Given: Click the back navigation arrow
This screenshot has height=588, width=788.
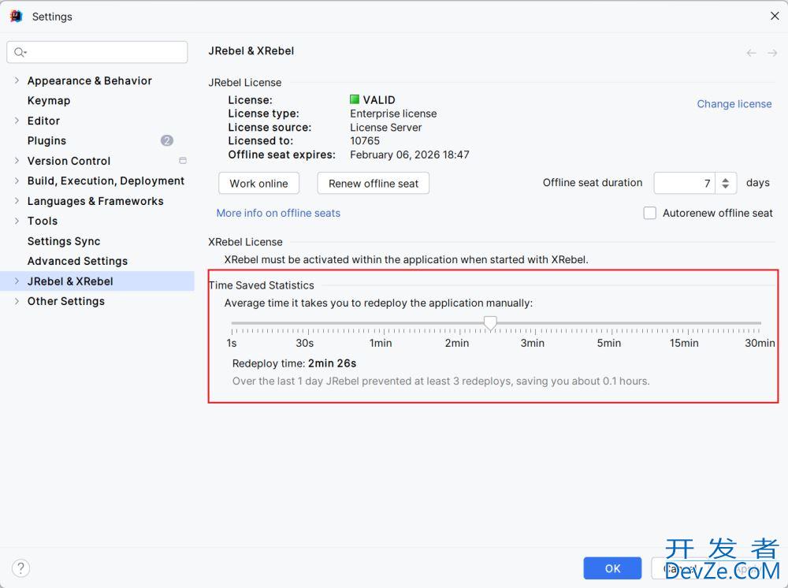Looking at the screenshot, I should (x=751, y=53).
